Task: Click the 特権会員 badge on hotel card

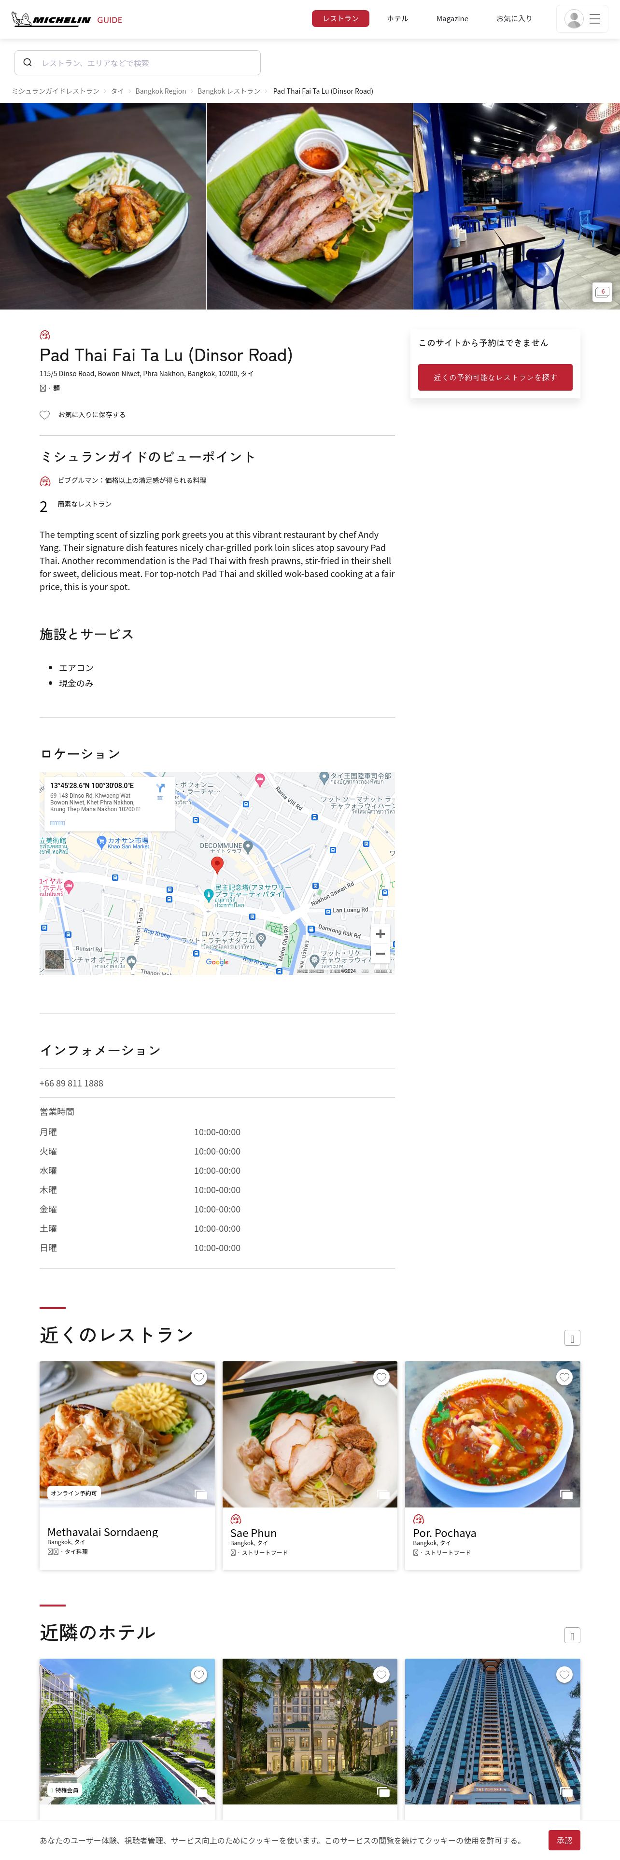Action: [64, 1790]
